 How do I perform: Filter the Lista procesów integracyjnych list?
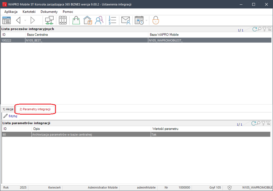(x=265, y=29)
